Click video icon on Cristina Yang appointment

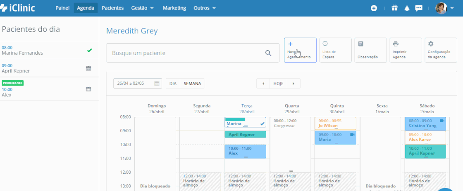442,121
